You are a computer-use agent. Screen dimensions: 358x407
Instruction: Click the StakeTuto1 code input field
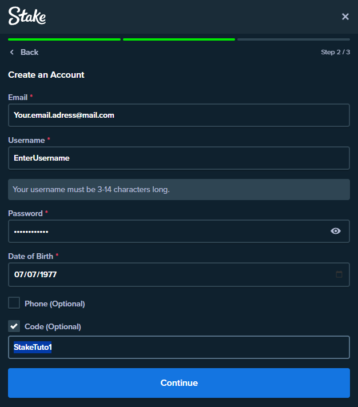[x=179, y=348]
